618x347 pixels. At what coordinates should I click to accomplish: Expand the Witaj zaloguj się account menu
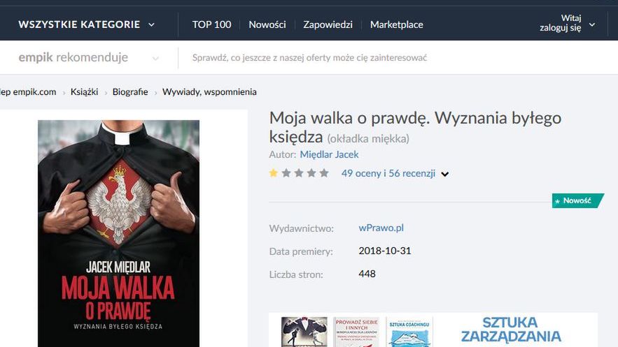pos(567,23)
